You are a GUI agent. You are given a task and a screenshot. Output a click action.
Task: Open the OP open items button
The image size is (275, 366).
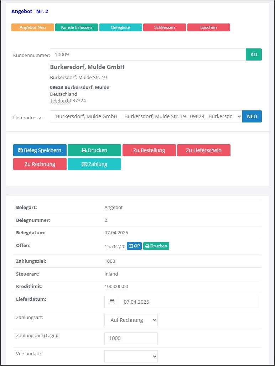pyautogui.click(x=134, y=246)
